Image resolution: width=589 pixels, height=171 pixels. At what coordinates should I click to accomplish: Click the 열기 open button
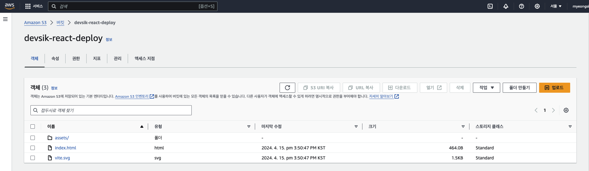[433, 88]
